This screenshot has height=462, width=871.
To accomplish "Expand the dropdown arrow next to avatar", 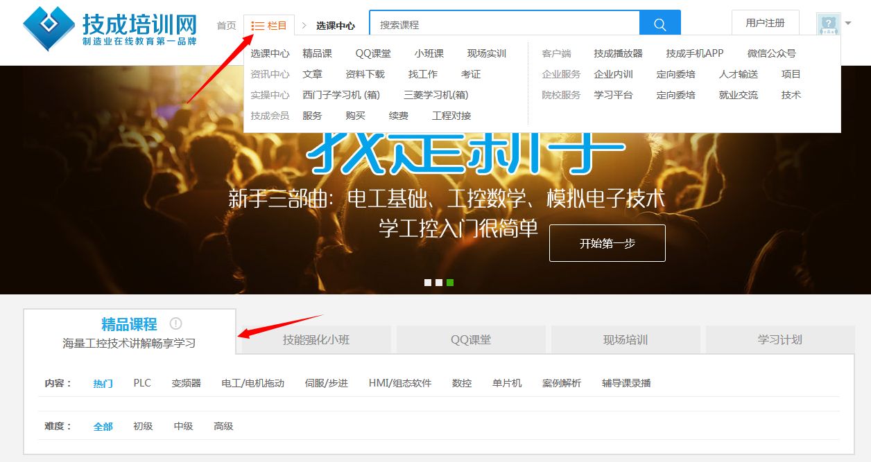I will tap(848, 24).
